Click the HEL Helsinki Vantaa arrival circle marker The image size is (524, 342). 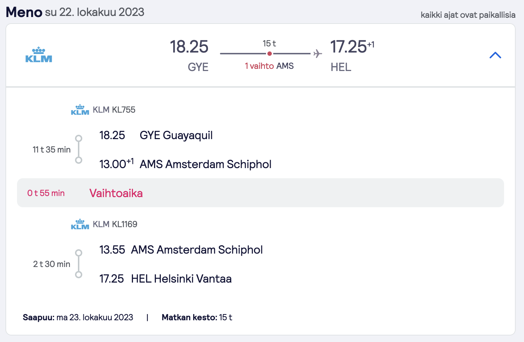point(79,275)
